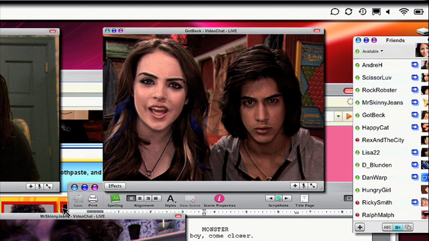The image size is (429, 241).
Task: Mute microphone in left video window
Action: click(x=40, y=186)
